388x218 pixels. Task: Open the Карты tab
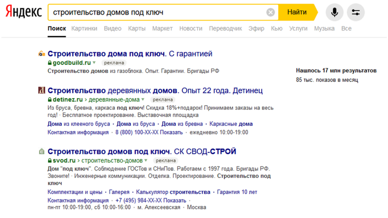coord(136,29)
